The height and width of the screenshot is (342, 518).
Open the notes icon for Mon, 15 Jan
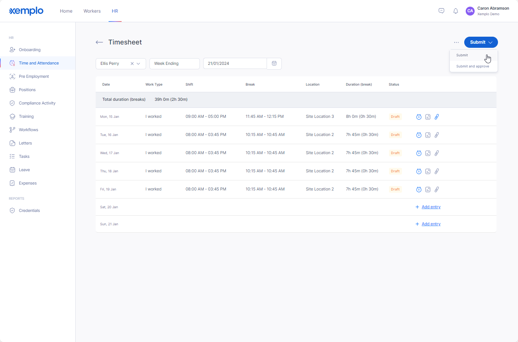click(x=428, y=117)
